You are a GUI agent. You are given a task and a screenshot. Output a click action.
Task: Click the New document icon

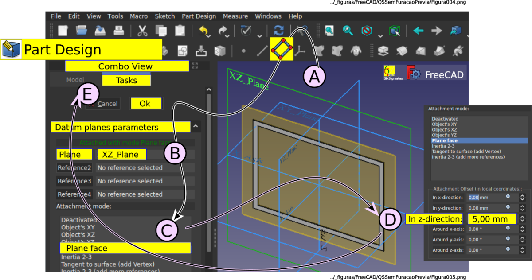click(63, 31)
